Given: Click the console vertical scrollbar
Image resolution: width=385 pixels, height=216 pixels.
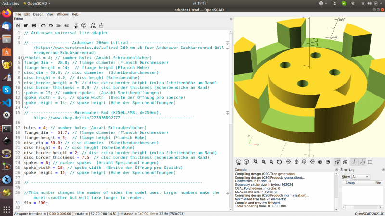Looking at the screenshot, I should tap(336, 191).
